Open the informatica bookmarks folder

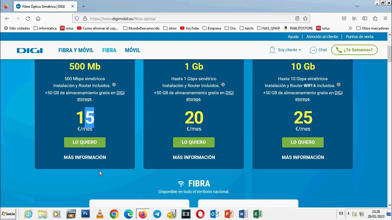point(45,28)
